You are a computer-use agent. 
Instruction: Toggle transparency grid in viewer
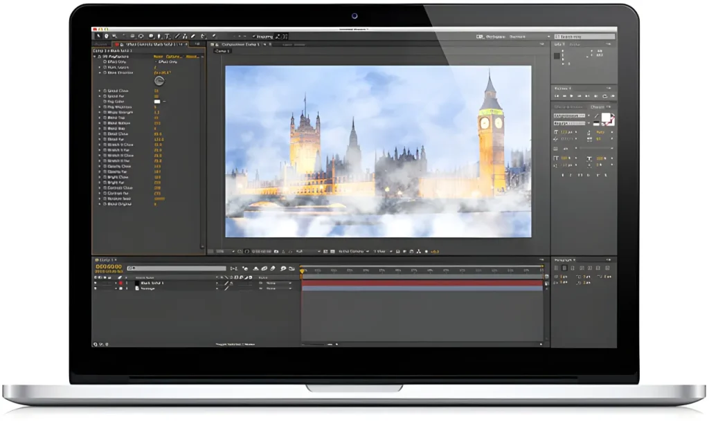point(332,252)
